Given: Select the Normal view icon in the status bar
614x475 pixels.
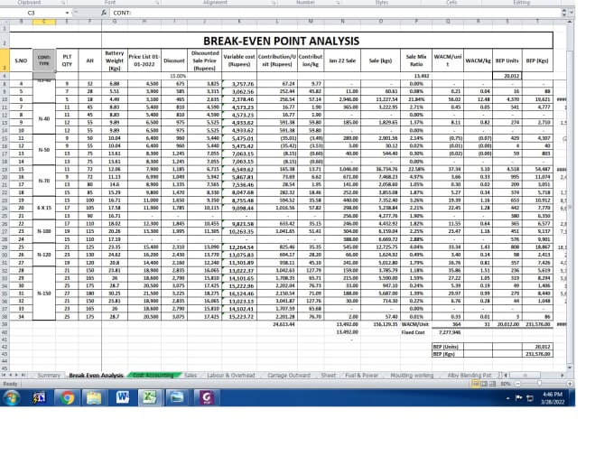Looking at the screenshot, I should pyautogui.click(x=475, y=384).
